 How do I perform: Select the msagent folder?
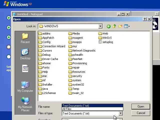tap(75, 38)
